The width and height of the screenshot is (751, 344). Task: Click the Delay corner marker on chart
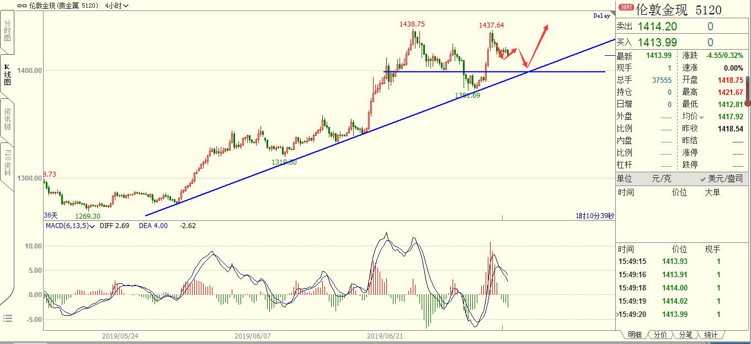click(601, 16)
